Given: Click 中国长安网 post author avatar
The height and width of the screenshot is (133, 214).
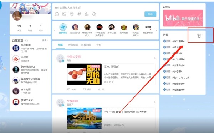Looking at the screenshot, I should [x=60, y=58].
